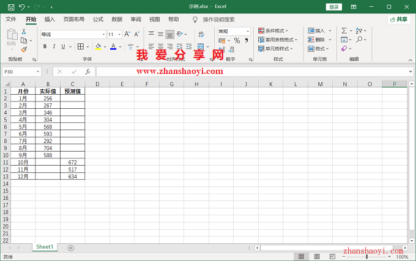Decrease font size with the smaller A
Screen dimensions: 416x261
coord(136,34)
